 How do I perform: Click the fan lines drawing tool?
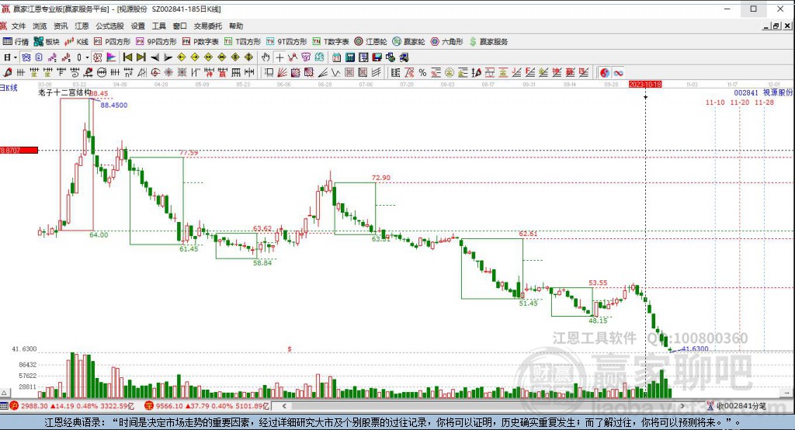pyautogui.click(x=283, y=72)
